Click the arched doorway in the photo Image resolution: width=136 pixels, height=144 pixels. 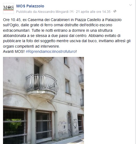(70, 124)
